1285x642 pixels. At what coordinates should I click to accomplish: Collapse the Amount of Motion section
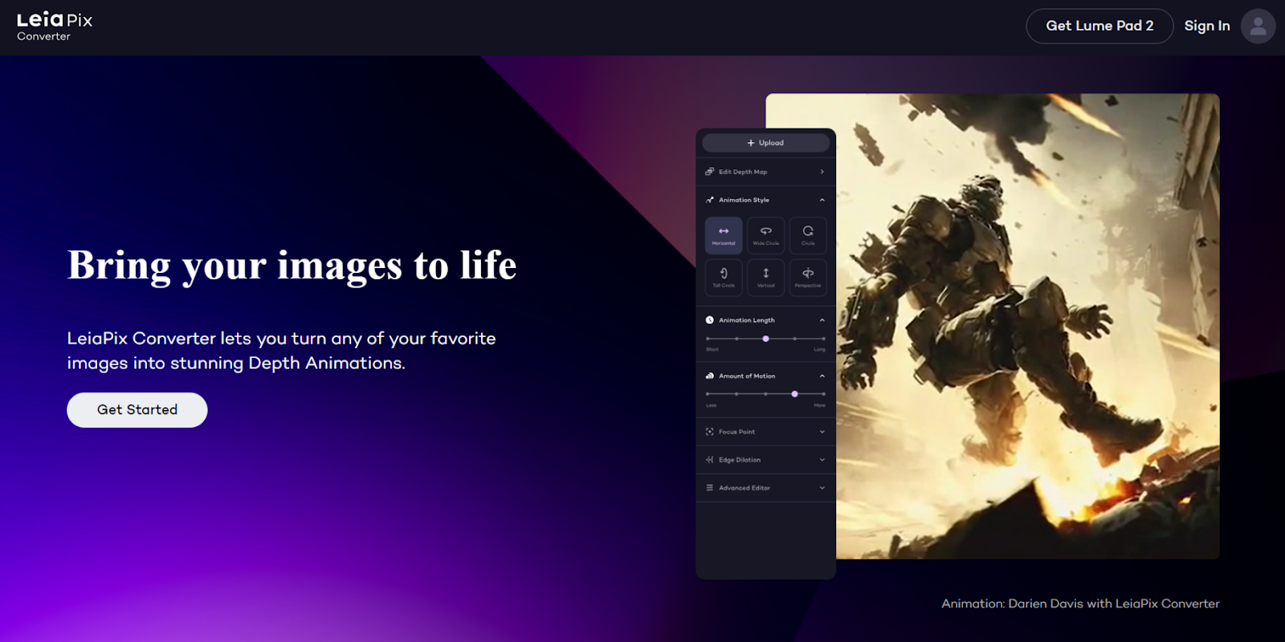822,376
